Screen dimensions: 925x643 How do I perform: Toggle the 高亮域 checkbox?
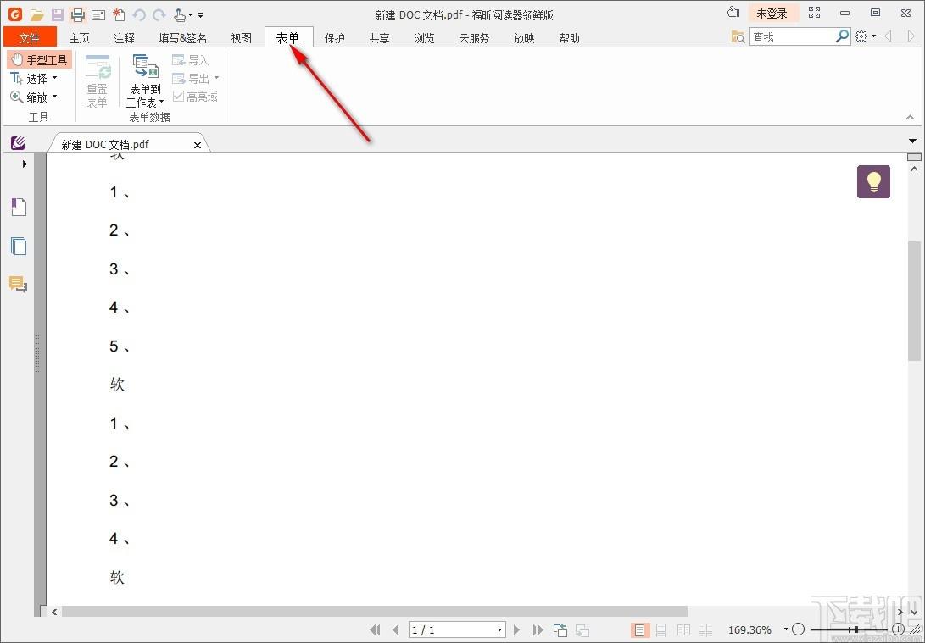pos(178,96)
